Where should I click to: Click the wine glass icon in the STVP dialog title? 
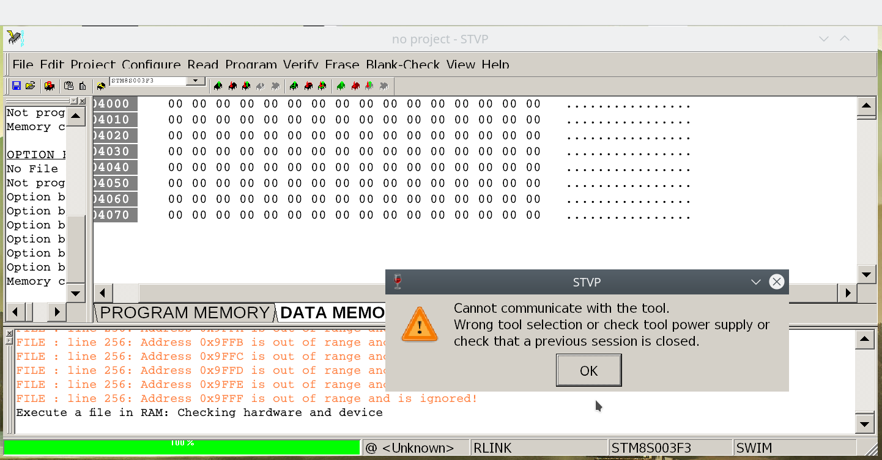coord(398,282)
